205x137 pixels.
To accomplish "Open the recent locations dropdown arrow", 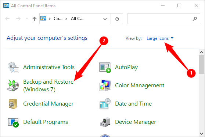I will coord(27,19).
